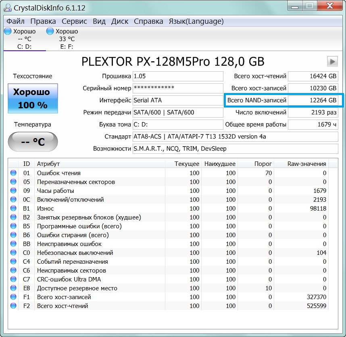Click the ID column header
Image resolution: width=346 pixels, height=337 pixels.
click(x=27, y=164)
